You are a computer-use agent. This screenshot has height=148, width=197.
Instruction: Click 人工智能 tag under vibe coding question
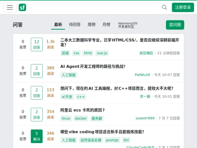coord(69,140)
